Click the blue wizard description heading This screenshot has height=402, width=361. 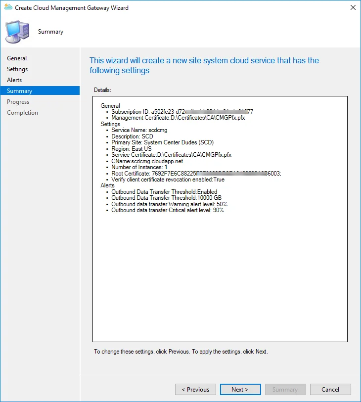pyautogui.click(x=204, y=65)
